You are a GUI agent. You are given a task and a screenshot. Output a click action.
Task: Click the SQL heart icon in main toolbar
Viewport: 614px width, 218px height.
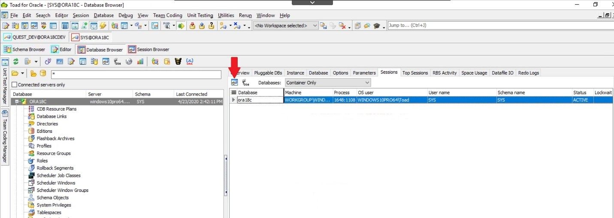tap(44, 26)
